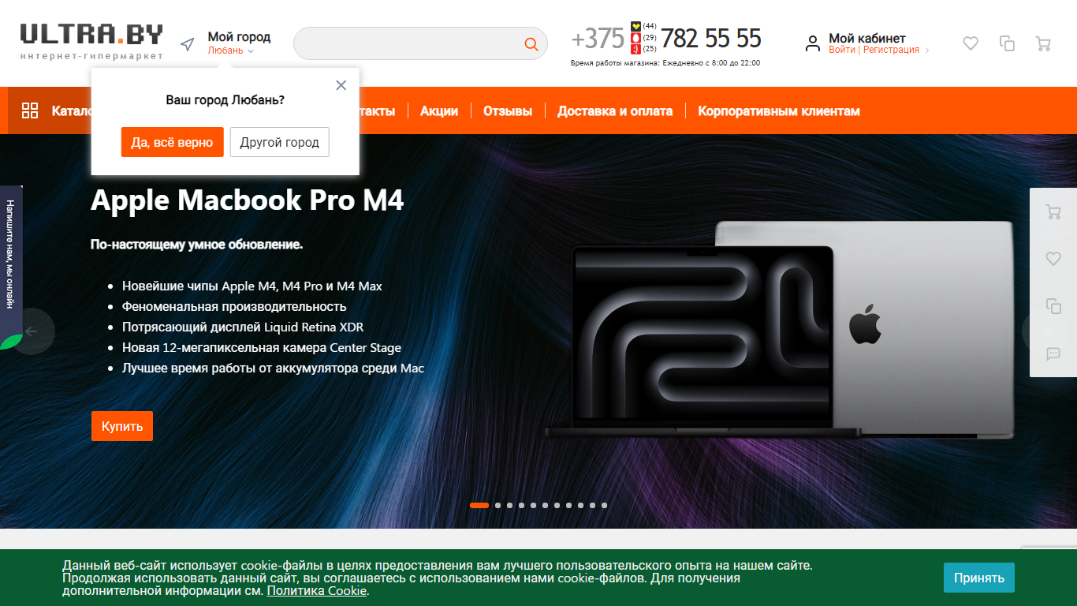Open the Отзывы menu item
Image resolution: width=1077 pixels, height=606 pixels.
tap(508, 110)
